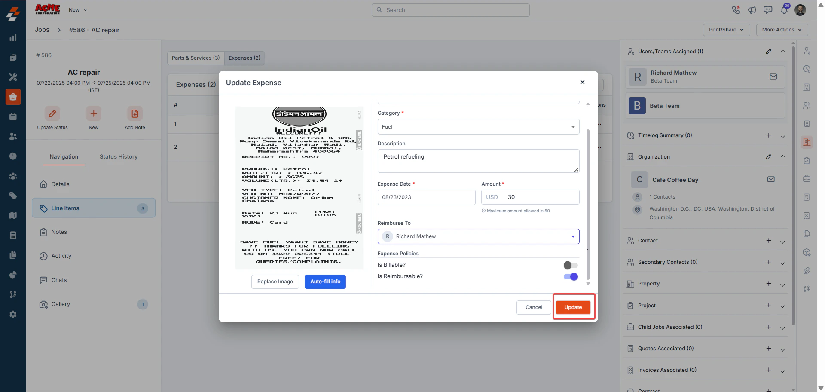This screenshot has height=392, width=825.
Task: Expand the Contact section chevron
Action: 782,242
